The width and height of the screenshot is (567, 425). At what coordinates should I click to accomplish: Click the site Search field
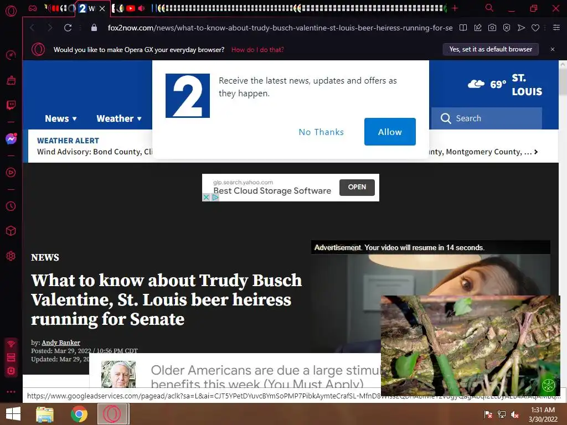click(x=487, y=118)
